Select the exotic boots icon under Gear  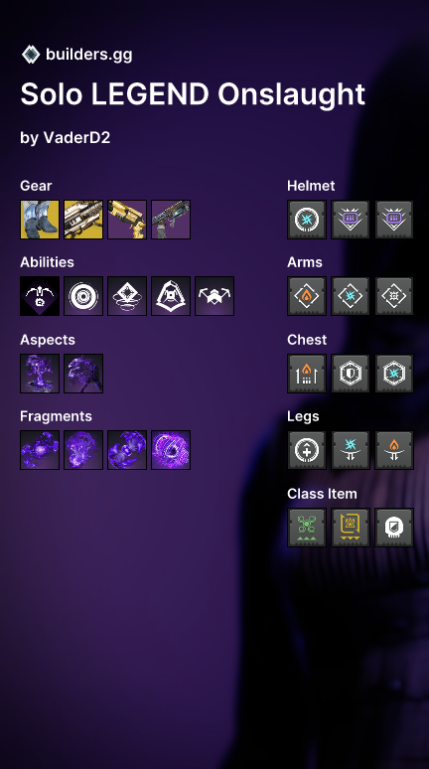(40, 220)
